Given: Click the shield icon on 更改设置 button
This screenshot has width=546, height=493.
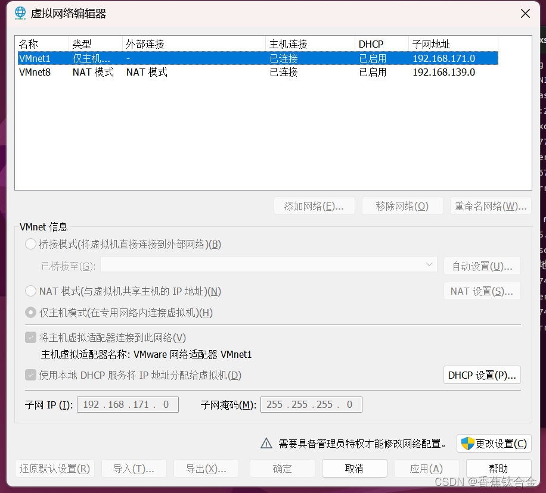Looking at the screenshot, I should click(x=467, y=443).
